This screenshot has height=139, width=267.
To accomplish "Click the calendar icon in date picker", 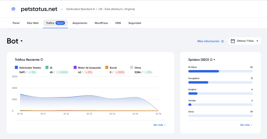I will 233,41.
